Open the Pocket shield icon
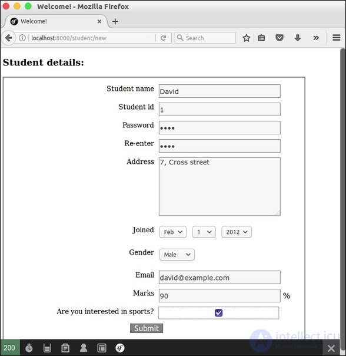The image size is (346, 356). coord(280,38)
